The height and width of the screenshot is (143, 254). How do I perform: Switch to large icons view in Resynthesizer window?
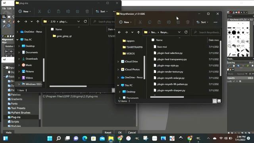point(219,101)
